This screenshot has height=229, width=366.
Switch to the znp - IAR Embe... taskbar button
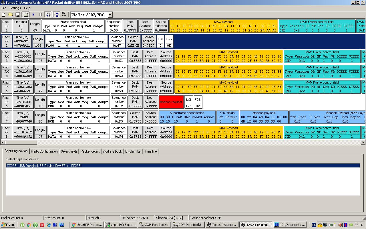(x=120, y=225)
